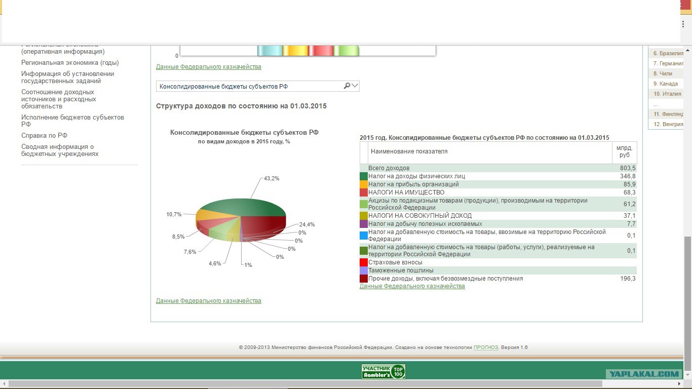Click the Rambler's Top 100 participant badge
The width and height of the screenshot is (692, 389).
383,371
